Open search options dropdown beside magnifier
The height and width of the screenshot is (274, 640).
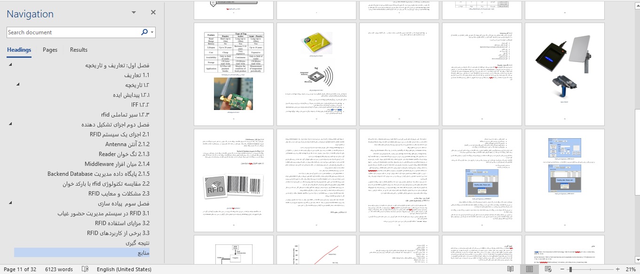pyautogui.click(x=152, y=32)
